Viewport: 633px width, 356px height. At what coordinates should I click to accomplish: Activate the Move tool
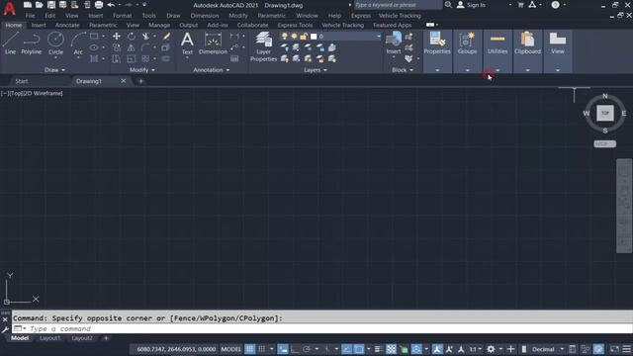[x=117, y=36]
